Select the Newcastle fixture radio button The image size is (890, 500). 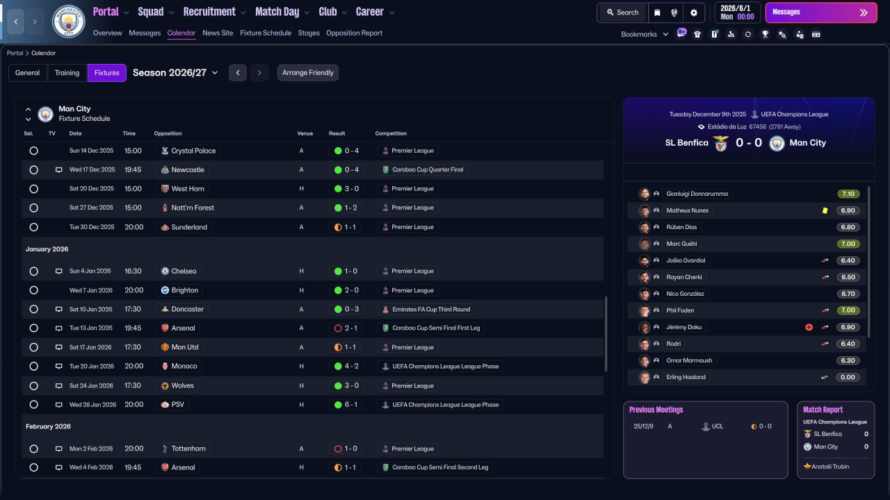33,169
